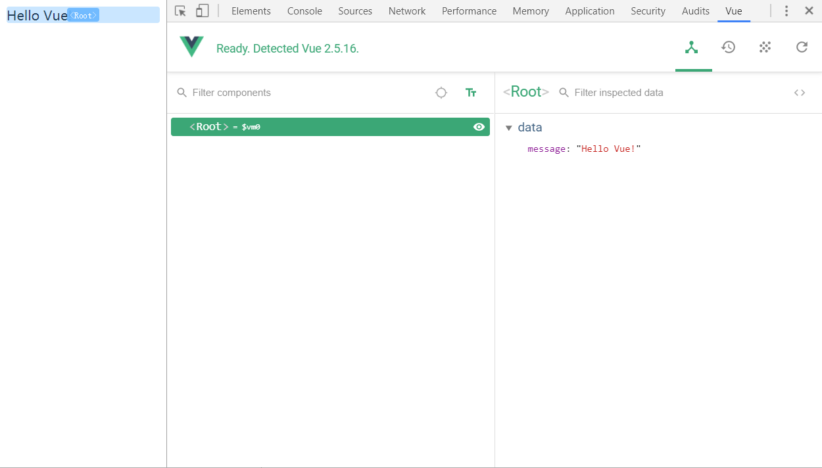Click "Ready. Detected Vue 2.5.16." status text
The height and width of the screenshot is (468, 822).
pyautogui.click(x=287, y=48)
